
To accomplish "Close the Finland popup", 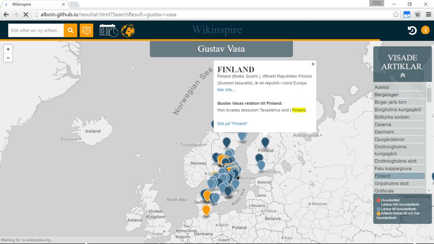I will tap(313, 64).
